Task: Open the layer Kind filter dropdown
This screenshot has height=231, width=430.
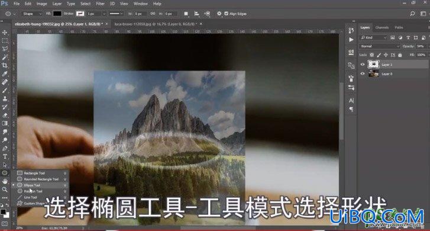Action: (373, 37)
